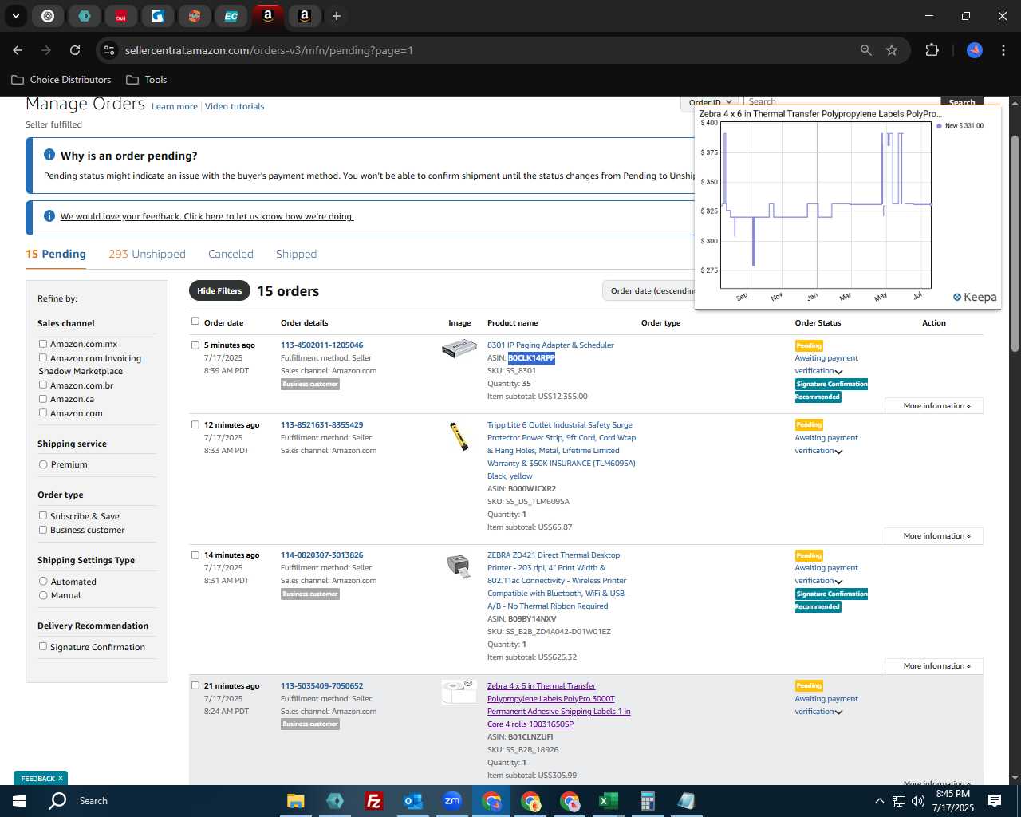Open Chrome three-dot menu

[1002, 50]
